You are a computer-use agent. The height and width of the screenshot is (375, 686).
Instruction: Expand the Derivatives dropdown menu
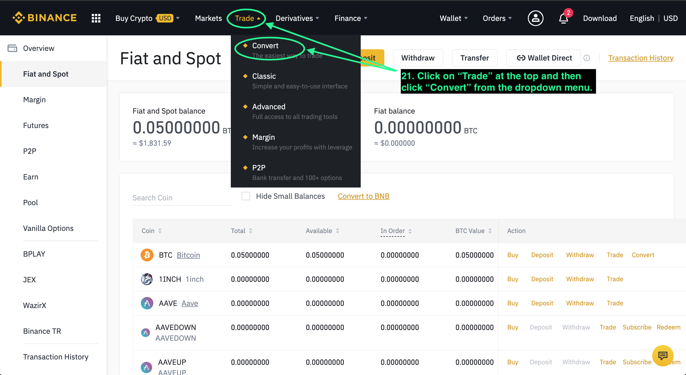click(x=297, y=18)
